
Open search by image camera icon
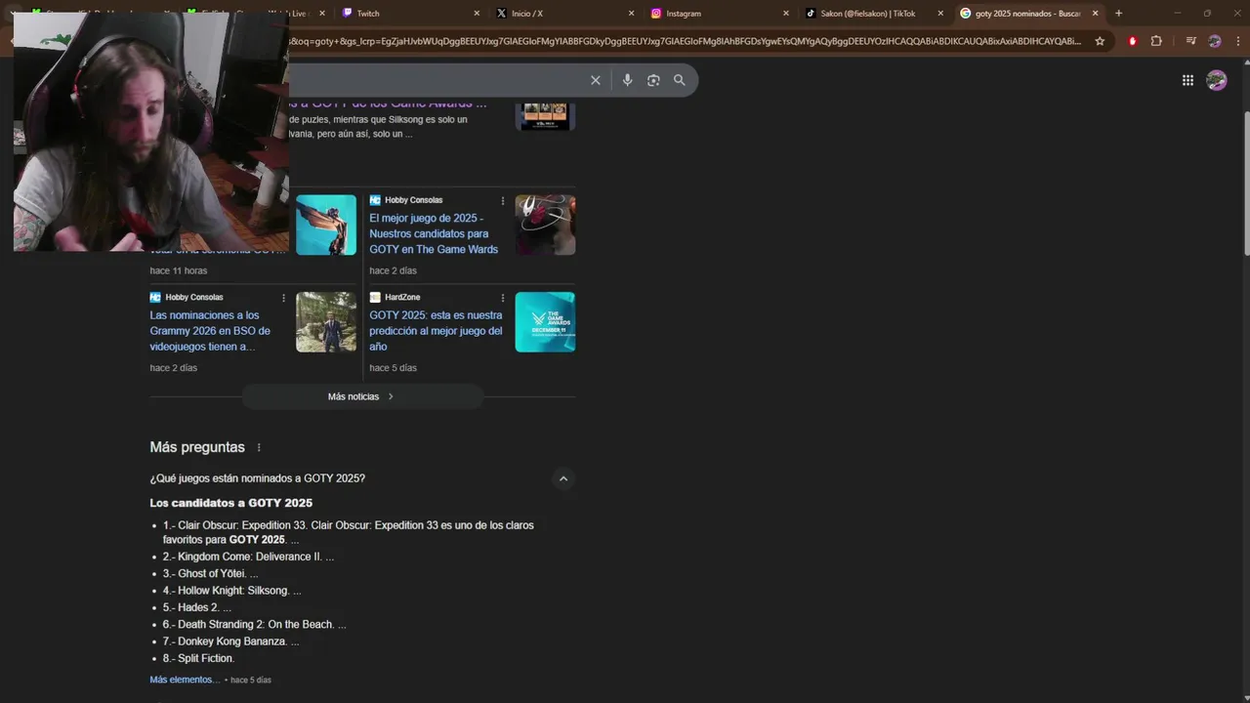pyautogui.click(x=653, y=80)
